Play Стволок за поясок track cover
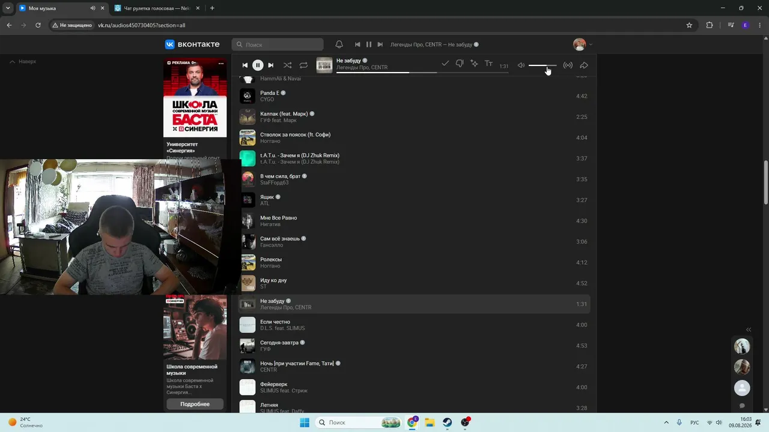The height and width of the screenshot is (432, 769). coord(248,137)
